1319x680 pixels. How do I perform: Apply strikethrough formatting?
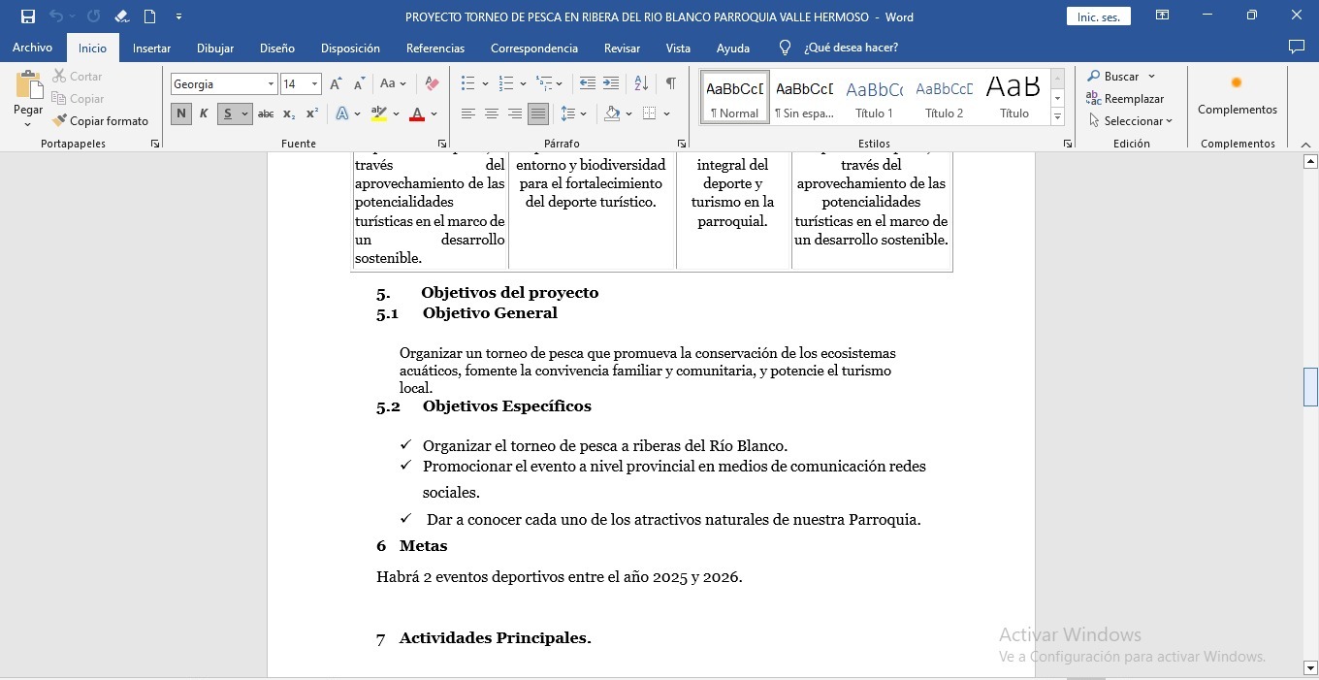266,114
